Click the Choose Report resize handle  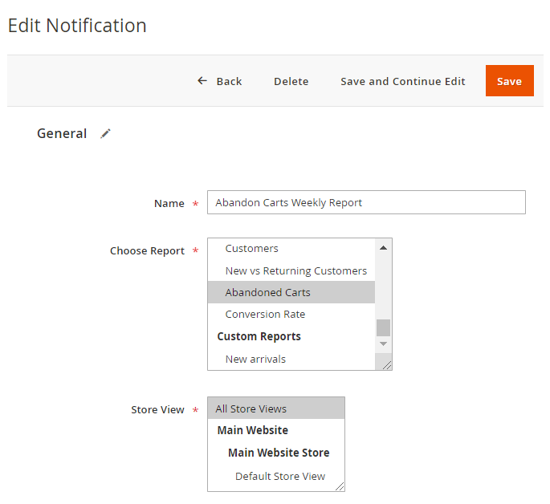(x=387, y=365)
